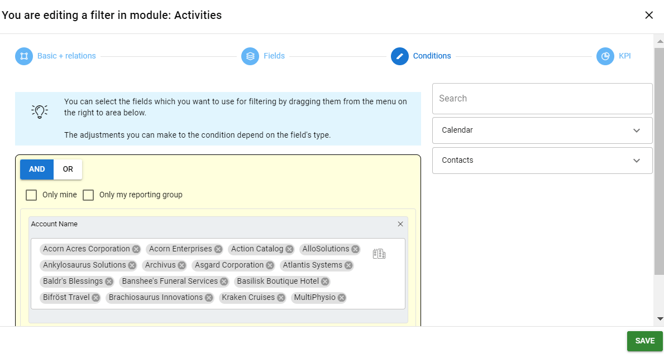664x354 pixels.
Task: Click the Basic + relations step icon
Action: [x=23, y=56]
